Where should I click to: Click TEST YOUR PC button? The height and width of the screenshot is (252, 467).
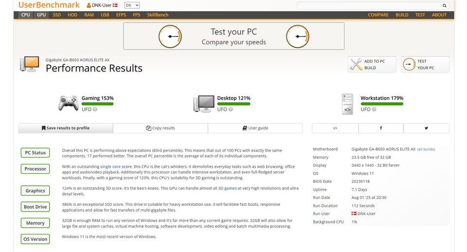tap(425, 64)
